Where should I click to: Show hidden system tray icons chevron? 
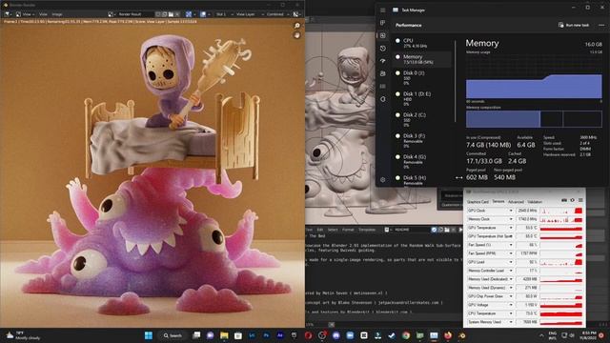tap(541, 335)
